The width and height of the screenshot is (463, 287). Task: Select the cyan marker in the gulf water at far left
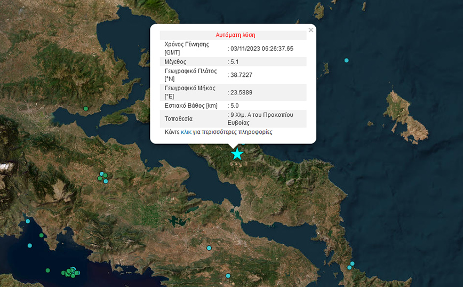(29, 246)
